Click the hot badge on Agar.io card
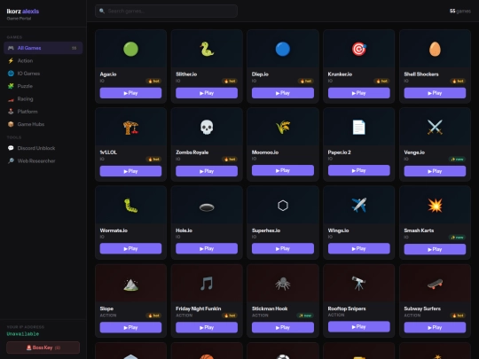Viewport: 479px width, 359px height. (x=153, y=81)
